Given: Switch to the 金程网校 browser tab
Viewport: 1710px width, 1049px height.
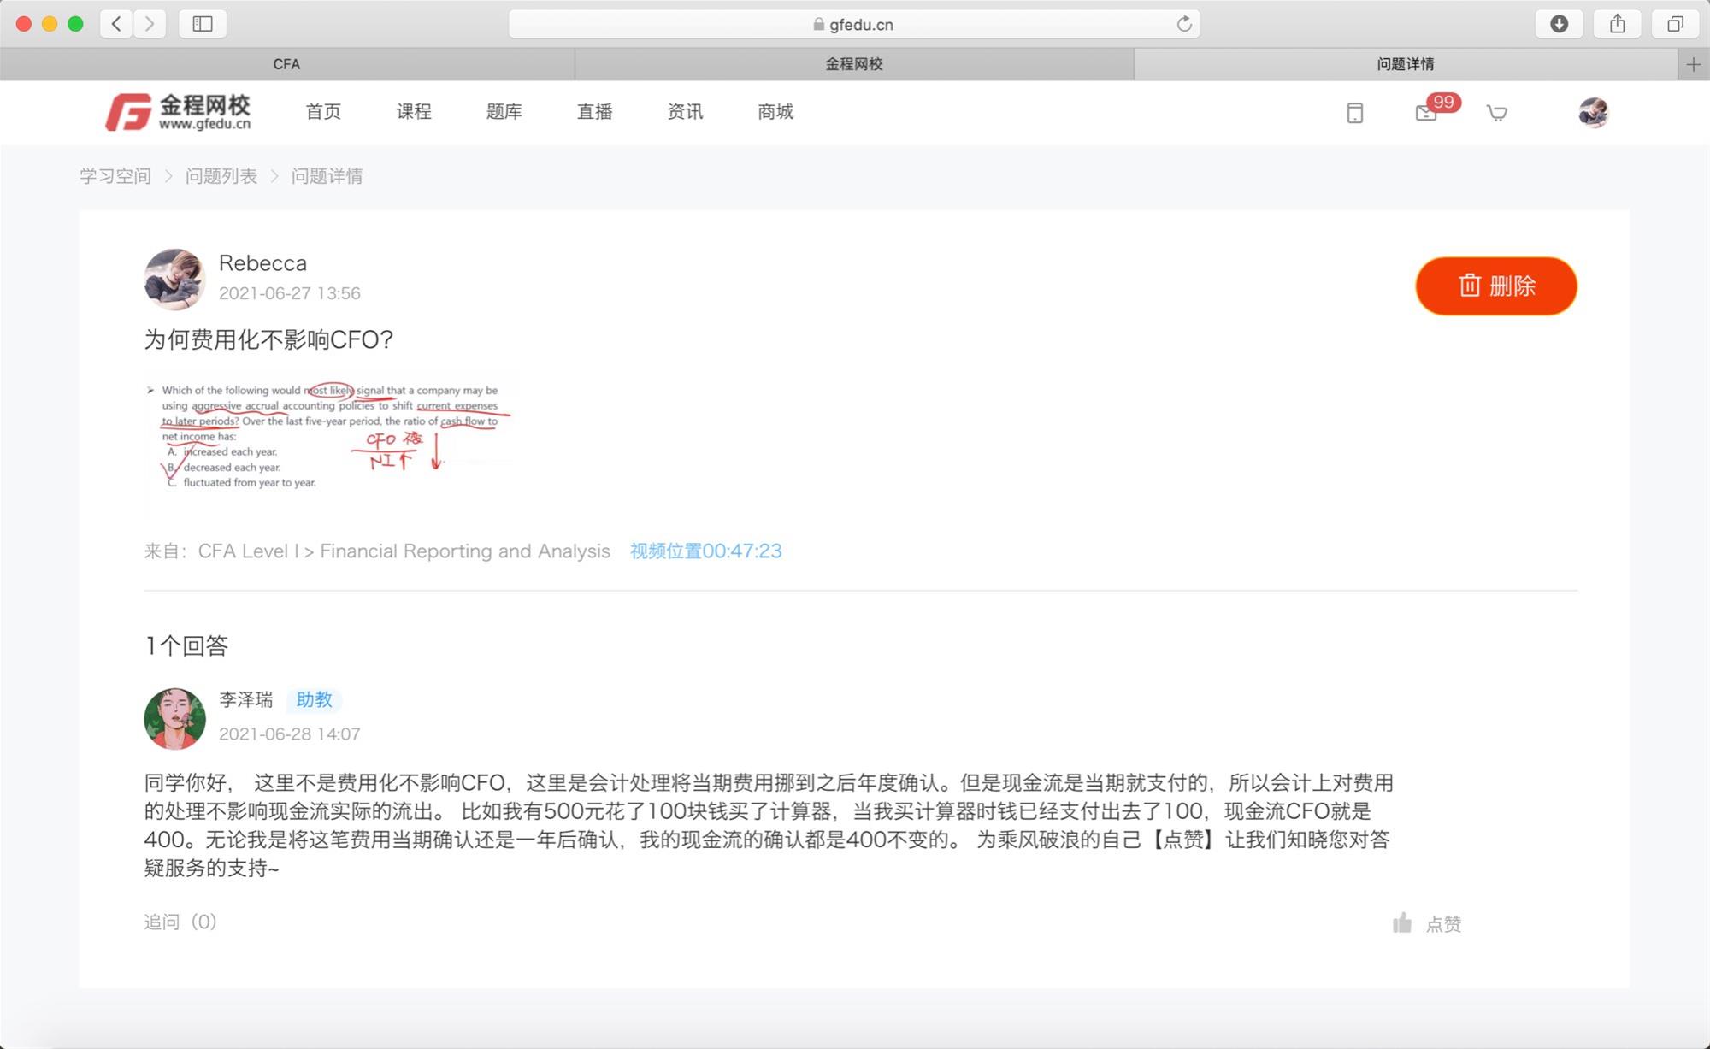Looking at the screenshot, I should point(853,64).
